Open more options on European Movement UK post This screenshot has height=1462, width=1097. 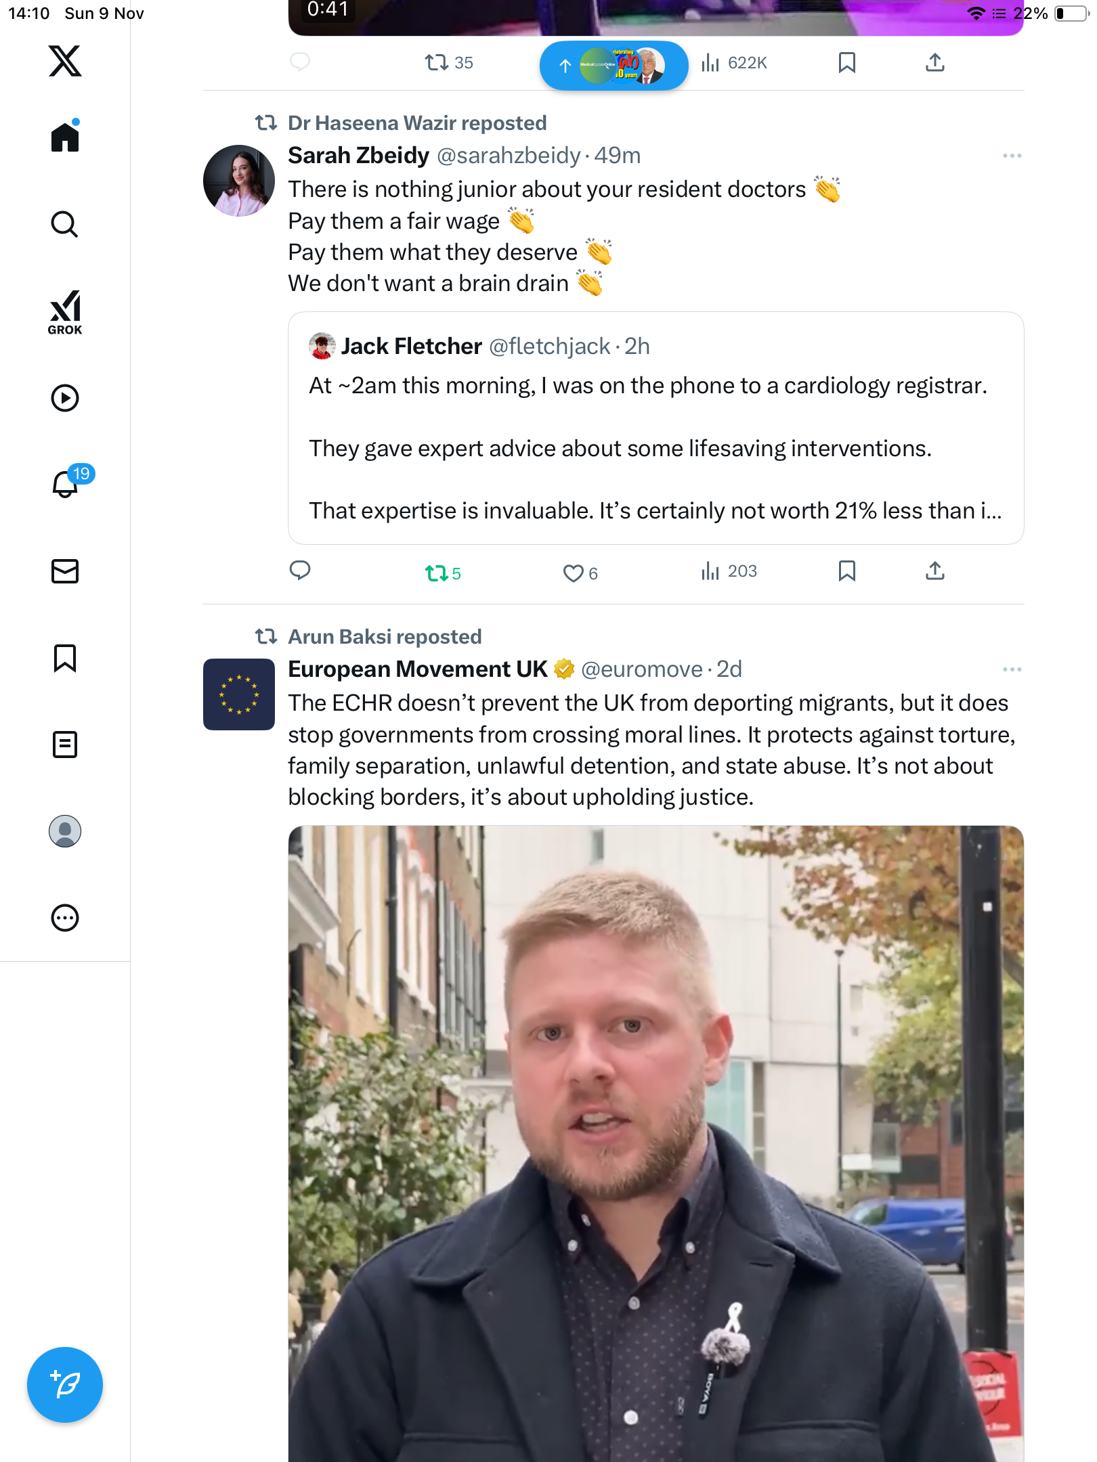1012,669
